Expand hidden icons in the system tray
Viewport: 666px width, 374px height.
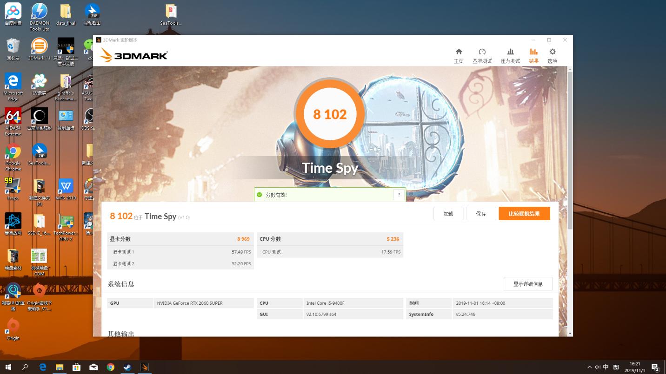(x=589, y=367)
